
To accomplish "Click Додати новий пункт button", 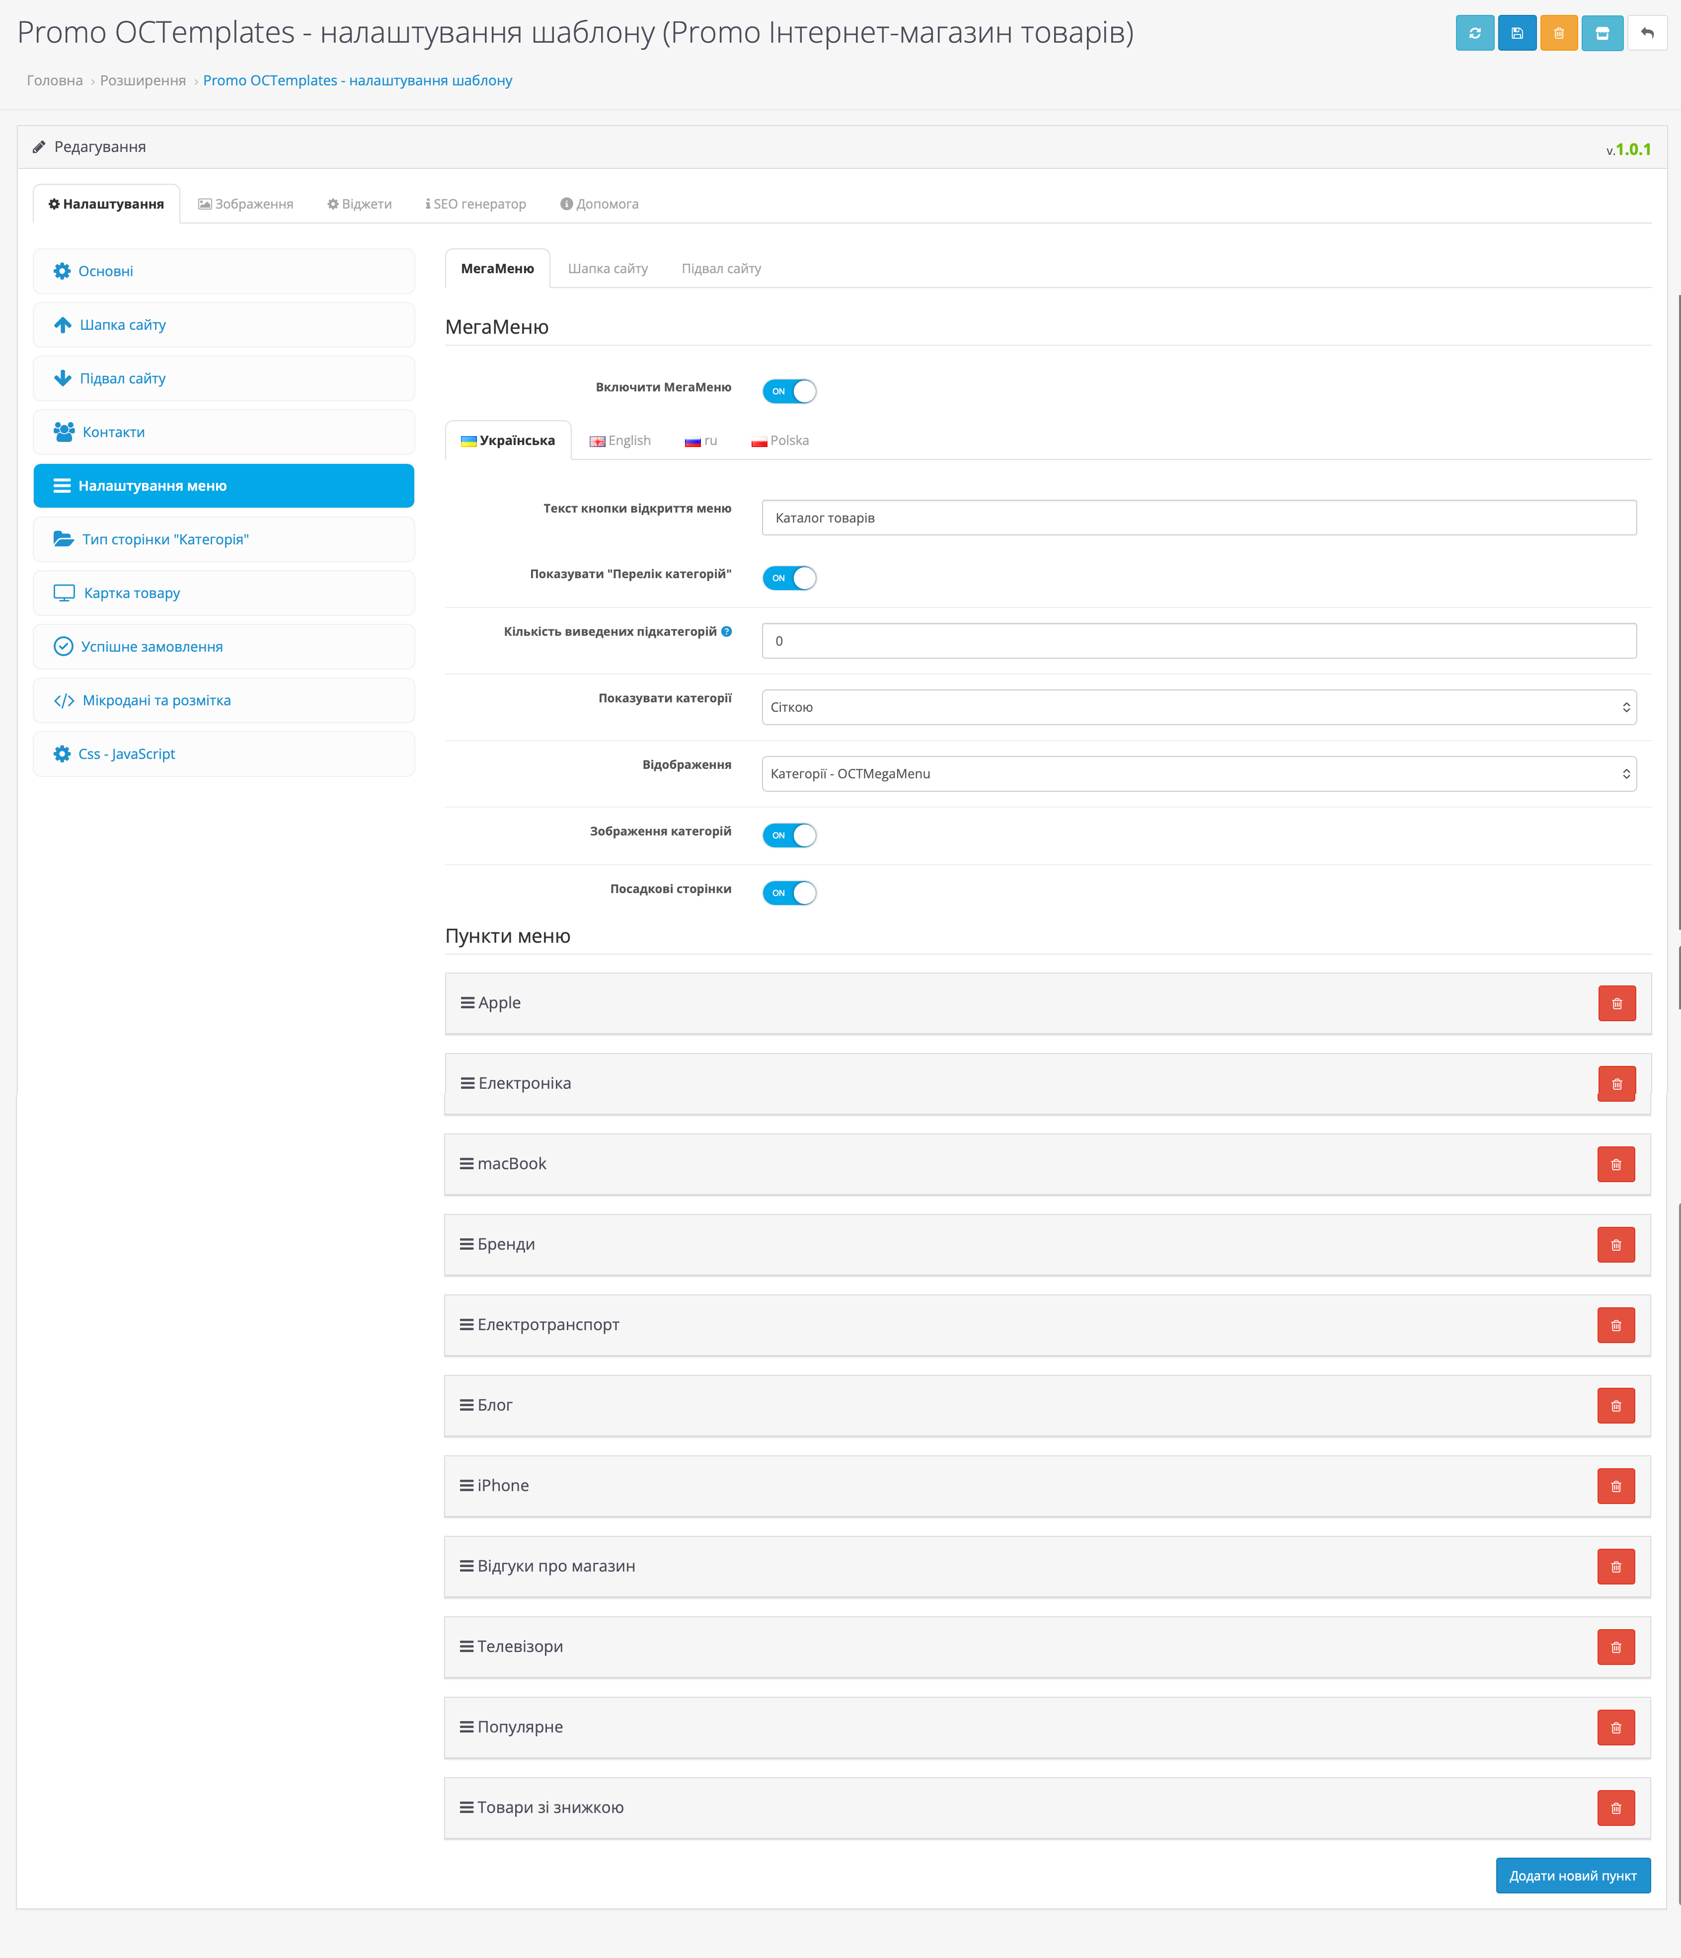I will click(1572, 1876).
